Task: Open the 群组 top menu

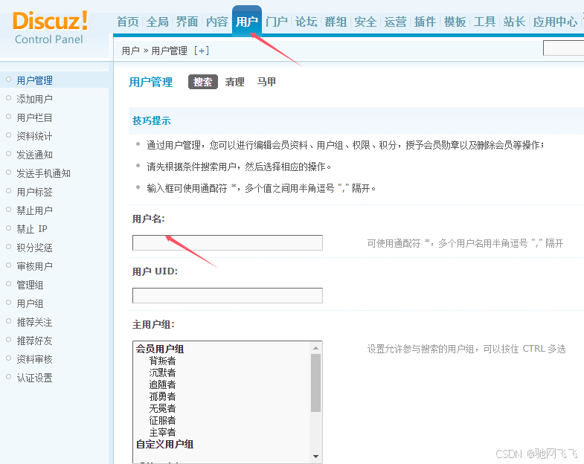Action: pos(336,22)
